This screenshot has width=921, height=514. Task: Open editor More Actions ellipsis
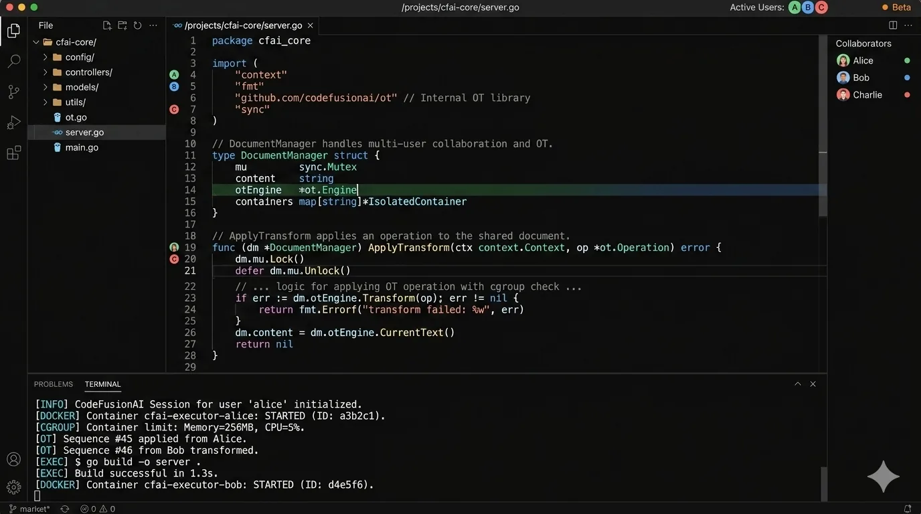click(908, 25)
